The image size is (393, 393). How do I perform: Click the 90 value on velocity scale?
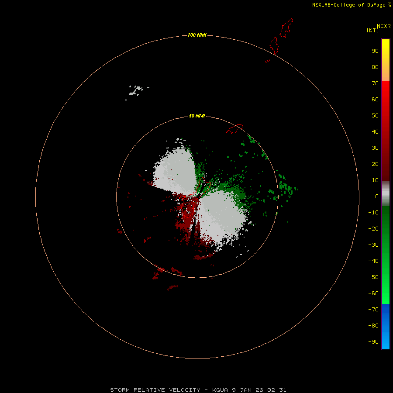[375, 51]
